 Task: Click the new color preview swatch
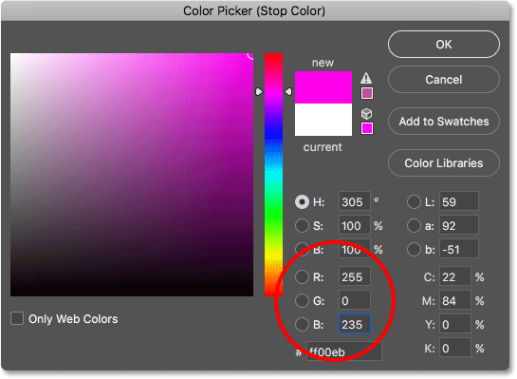(323, 87)
